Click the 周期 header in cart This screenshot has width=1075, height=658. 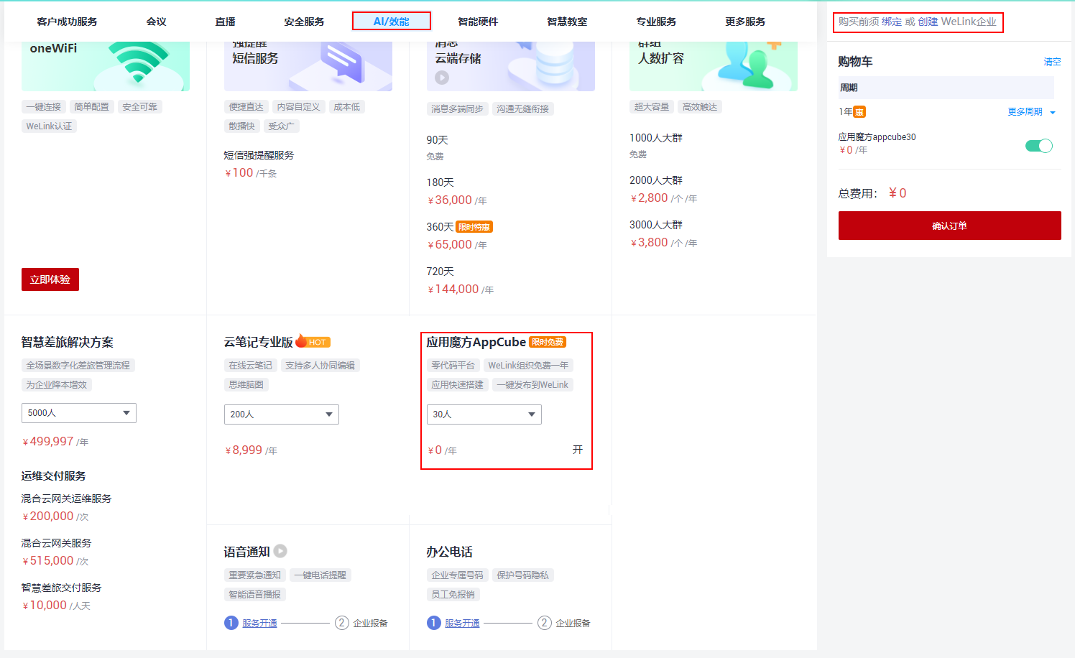946,88
